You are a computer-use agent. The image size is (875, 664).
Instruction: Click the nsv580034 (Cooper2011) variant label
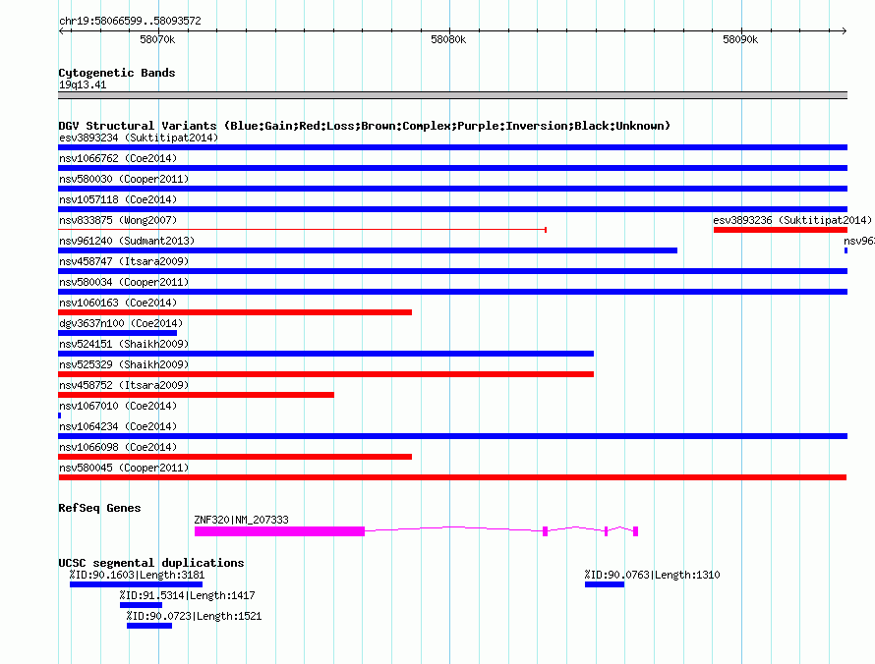(124, 282)
